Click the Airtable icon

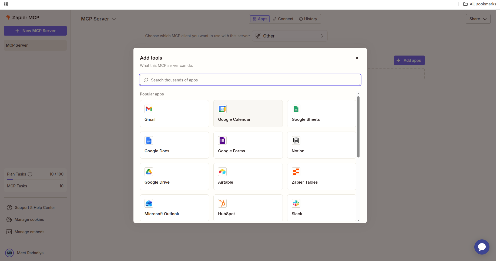pyautogui.click(x=222, y=172)
